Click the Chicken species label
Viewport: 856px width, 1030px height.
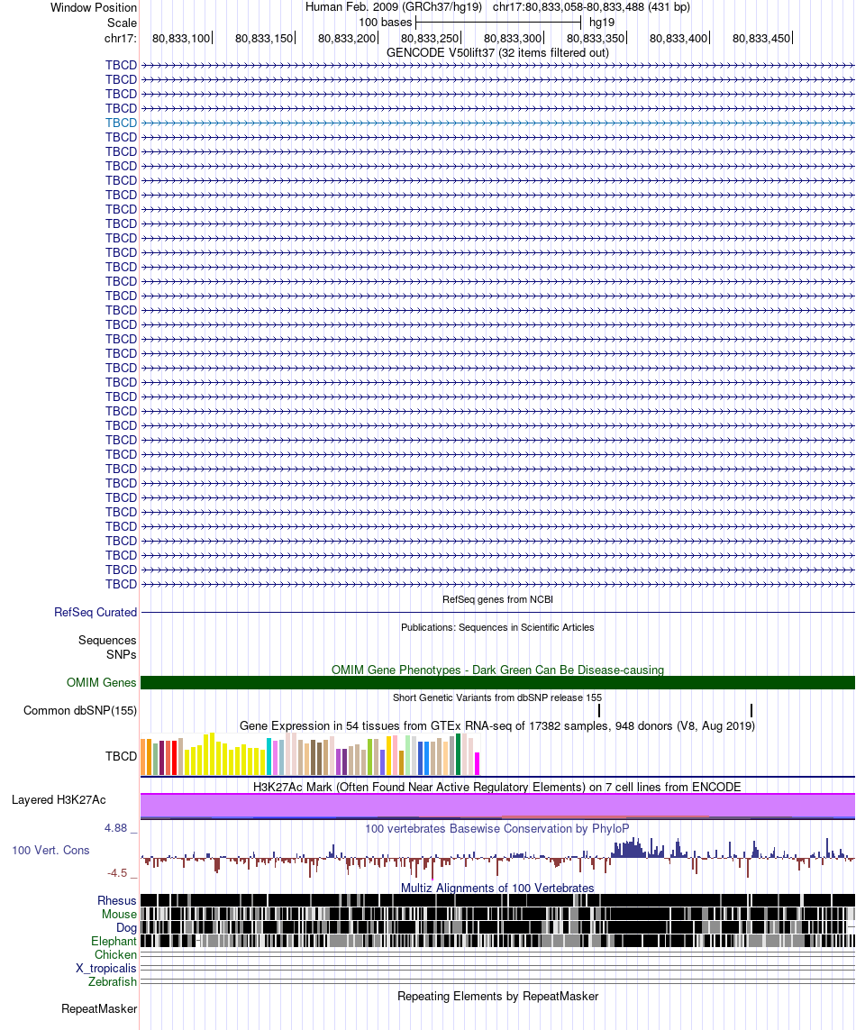pos(115,954)
